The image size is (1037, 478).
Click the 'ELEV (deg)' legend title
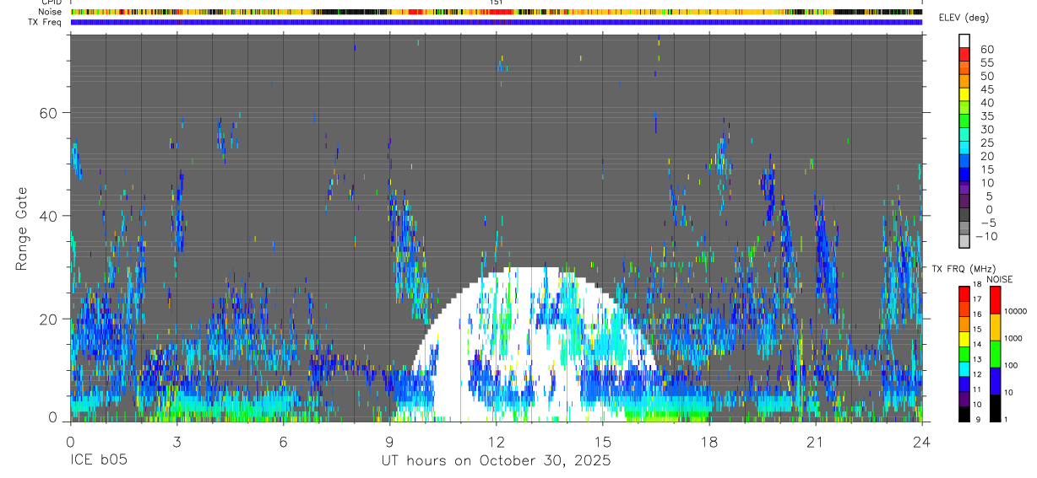[964, 18]
